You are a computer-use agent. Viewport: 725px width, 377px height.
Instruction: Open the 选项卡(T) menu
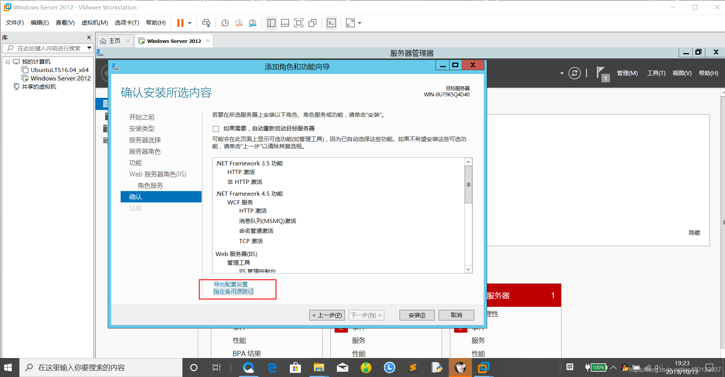point(127,23)
